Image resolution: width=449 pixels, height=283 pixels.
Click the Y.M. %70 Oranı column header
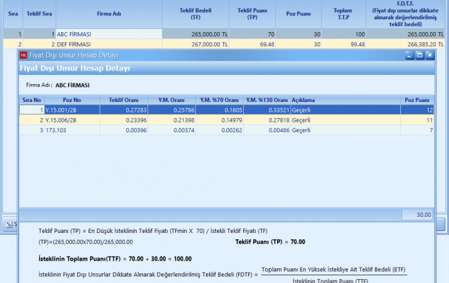coord(219,100)
